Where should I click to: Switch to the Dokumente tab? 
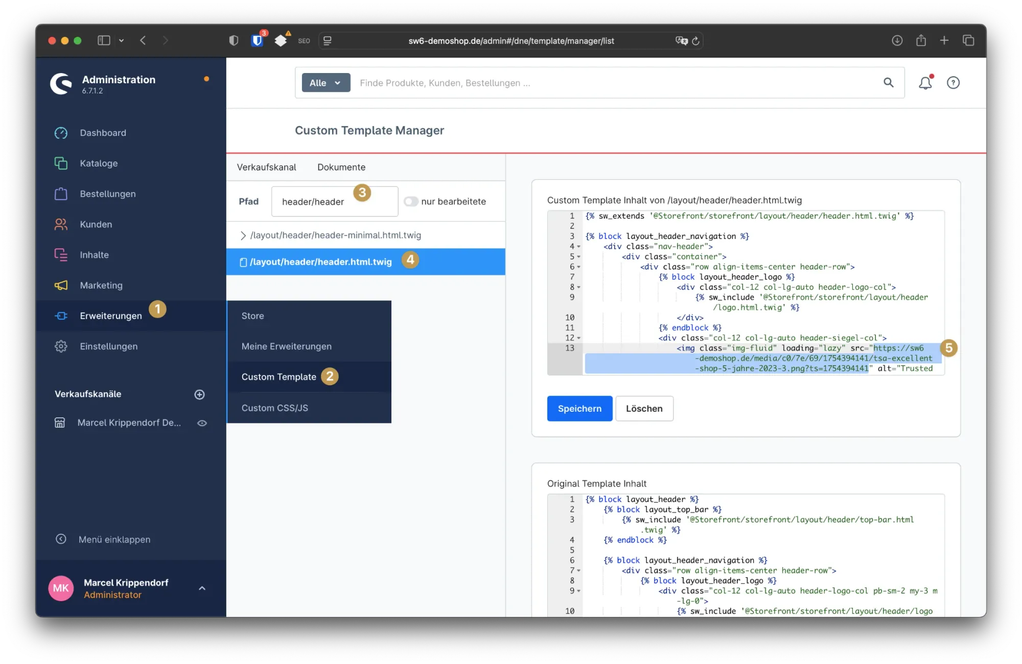click(341, 167)
